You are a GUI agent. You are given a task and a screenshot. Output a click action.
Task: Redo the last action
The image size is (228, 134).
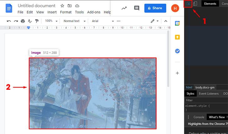16,21
